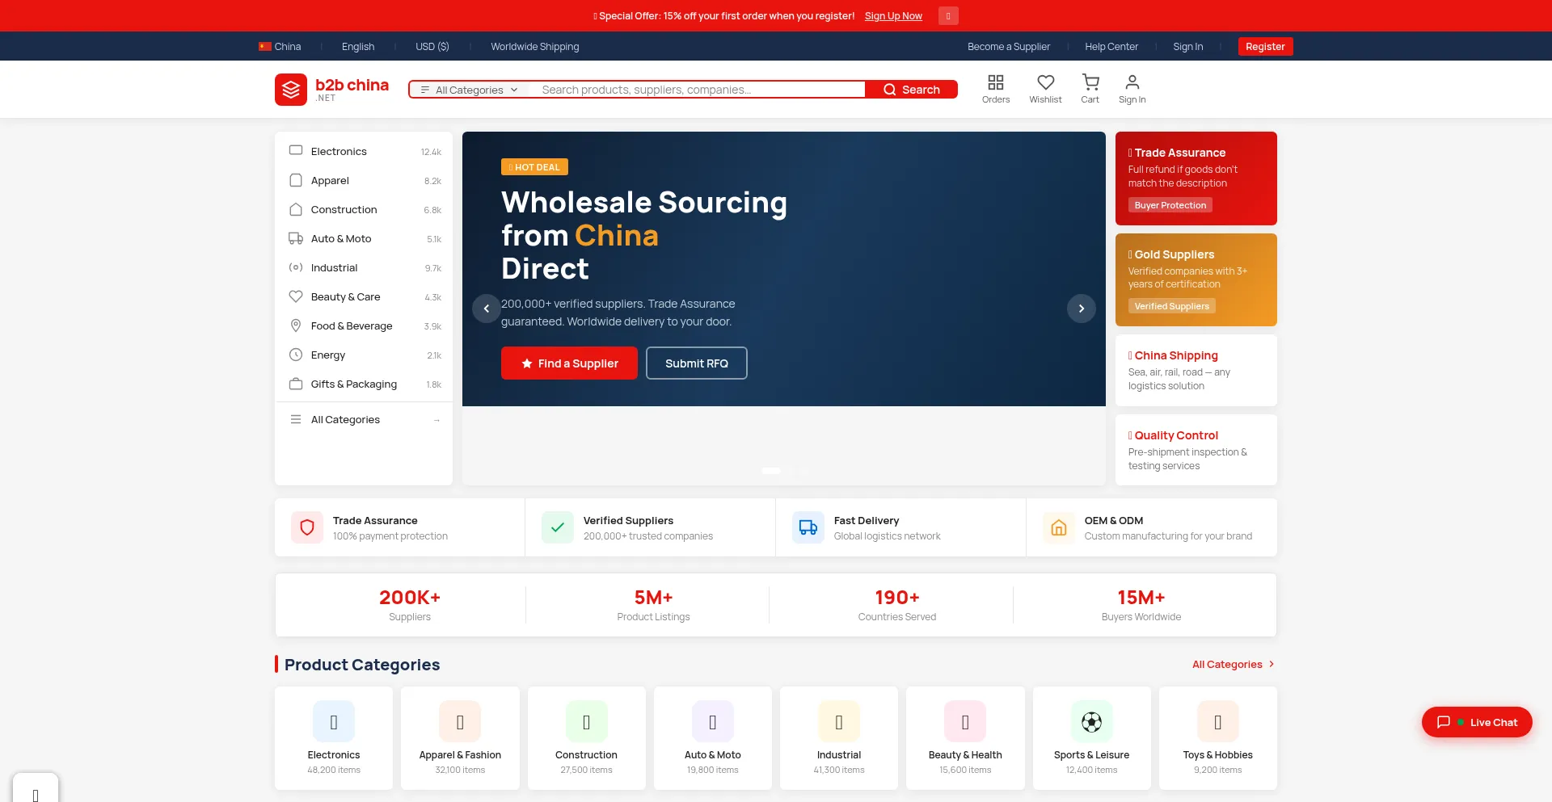
Task: Open the China region selector
Action: coord(280,46)
